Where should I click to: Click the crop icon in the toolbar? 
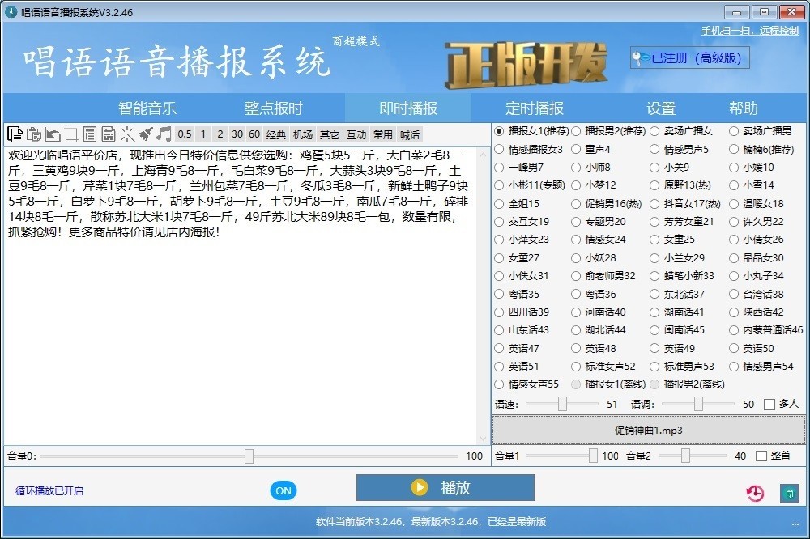click(x=71, y=134)
